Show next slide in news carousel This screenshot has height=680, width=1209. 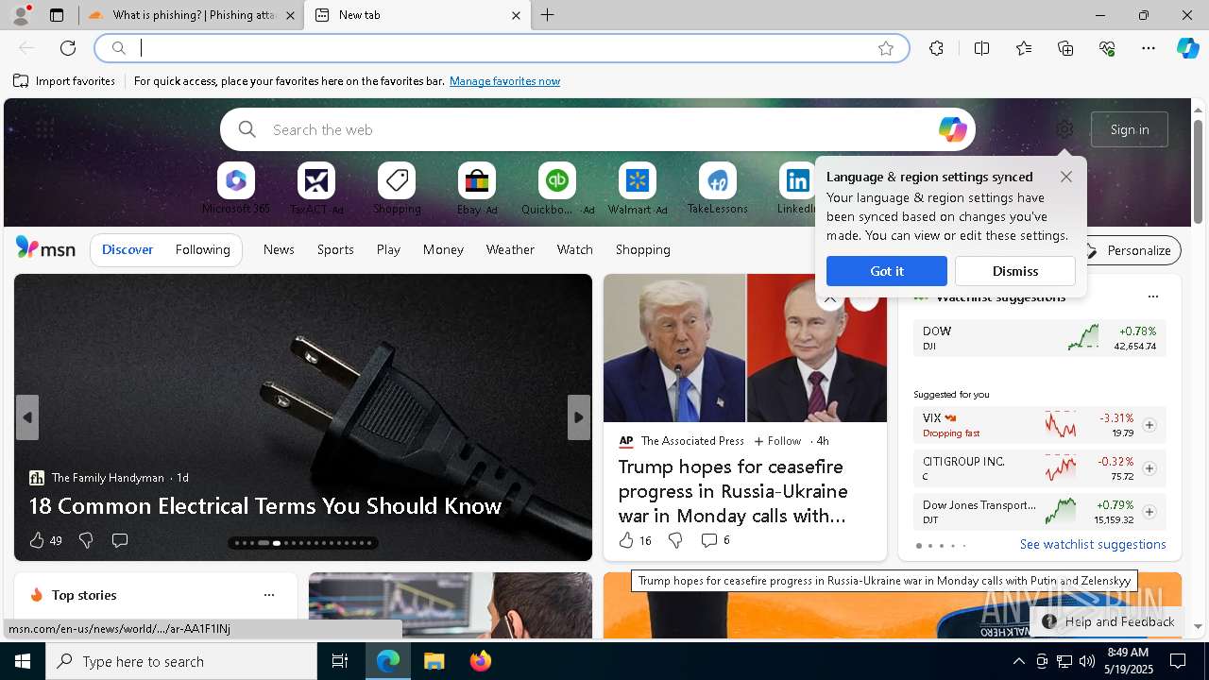[x=579, y=417]
